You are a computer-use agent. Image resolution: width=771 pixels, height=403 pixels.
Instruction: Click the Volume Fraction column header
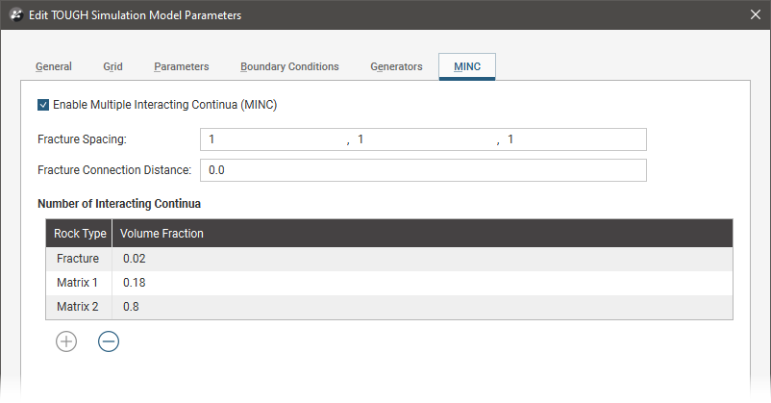tap(422, 233)
